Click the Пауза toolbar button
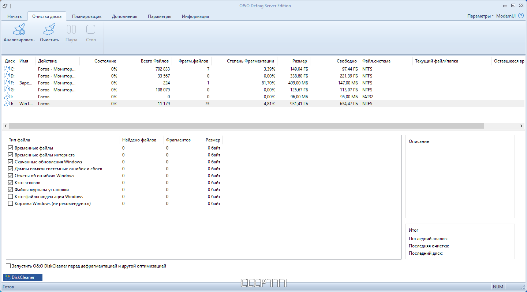Viewport: 527px width, 292px height. pyautogui.click(x=71, y=33)
